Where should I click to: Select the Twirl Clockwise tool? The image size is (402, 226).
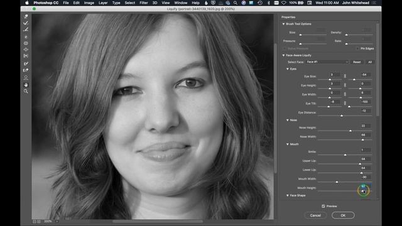tap(26, 37)
